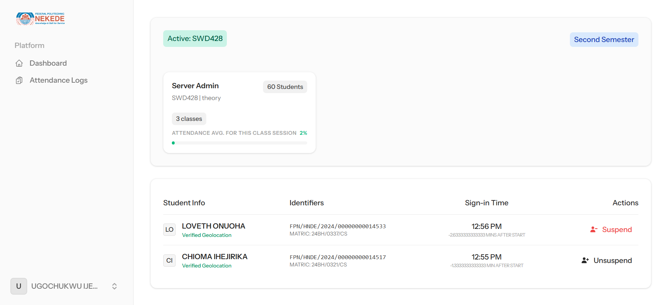This screenshot has width=668, height=305.
Task: Click the Student Info column header
Action: point(184,203)
